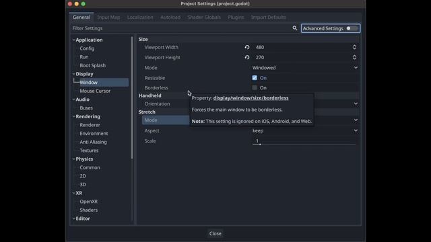Select Renderer under Rendering
The height and width of the screenshot is (242, 431).
coord(90,125)
